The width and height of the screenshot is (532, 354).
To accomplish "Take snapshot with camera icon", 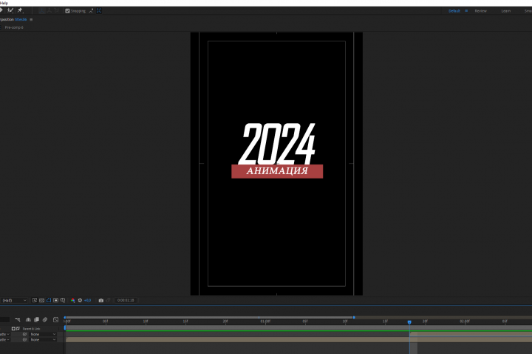I will tap(100, 300).
